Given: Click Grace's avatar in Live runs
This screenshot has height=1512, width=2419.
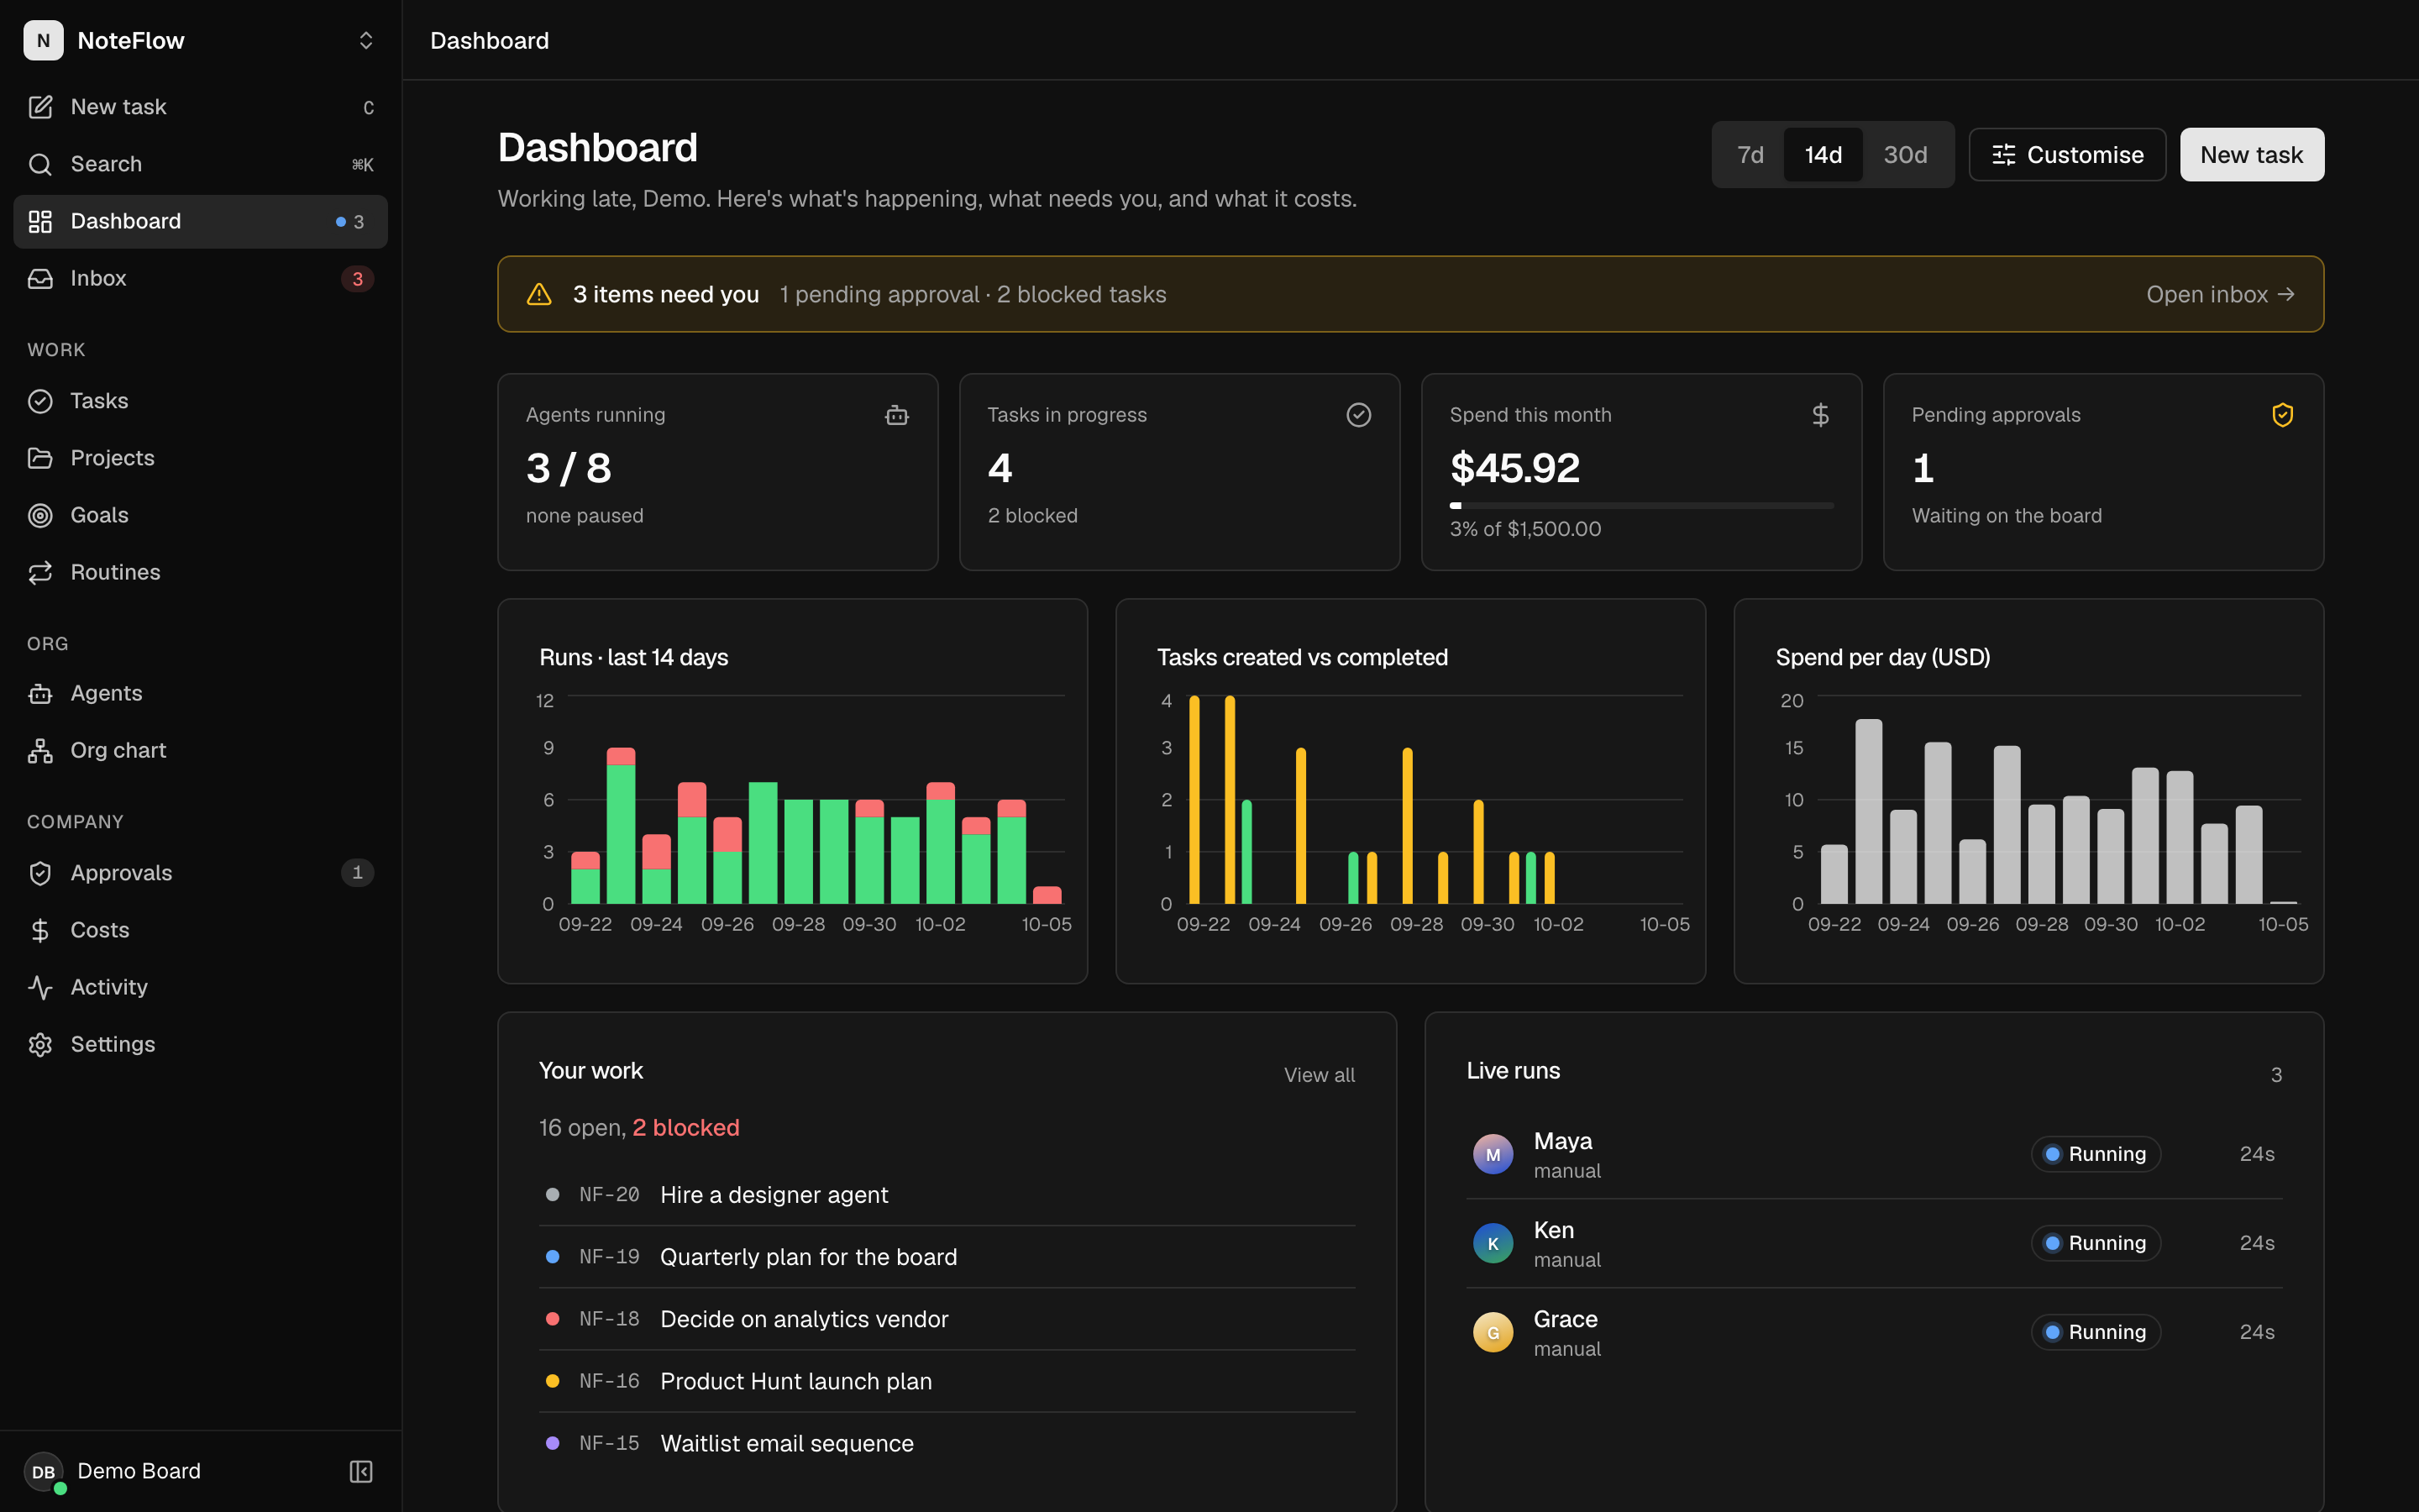Looking at the screenshot, I should [x=1493, y=1332].
